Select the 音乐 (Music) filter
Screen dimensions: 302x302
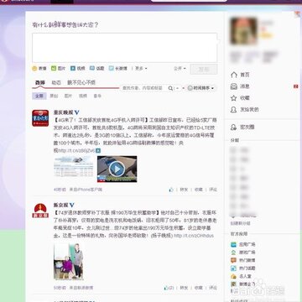(x=97, y=96)
